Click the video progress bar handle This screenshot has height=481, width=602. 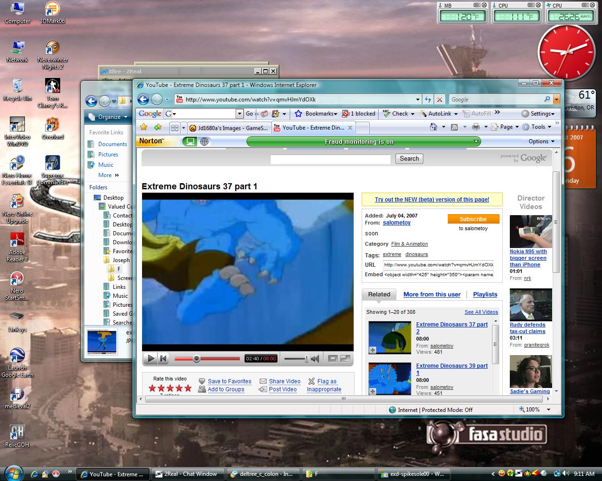point(197,359)
